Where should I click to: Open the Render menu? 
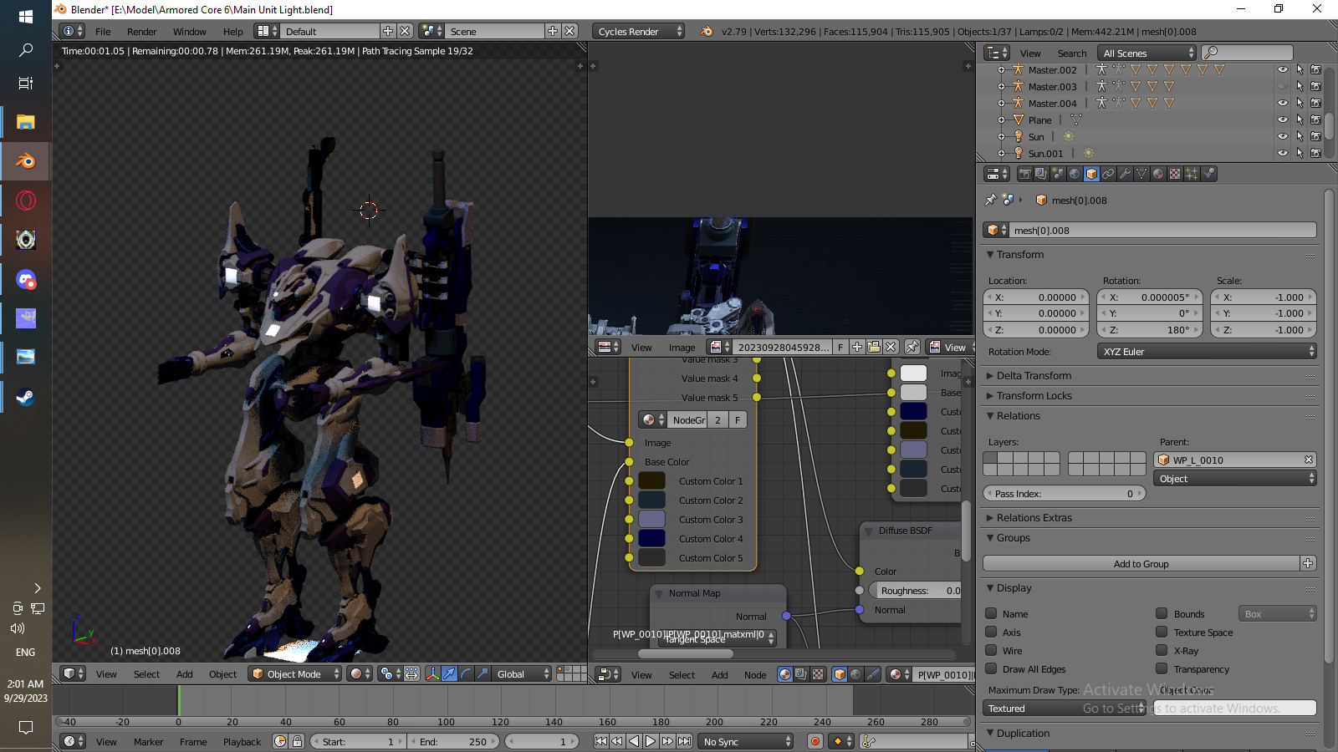pos(141,32)
